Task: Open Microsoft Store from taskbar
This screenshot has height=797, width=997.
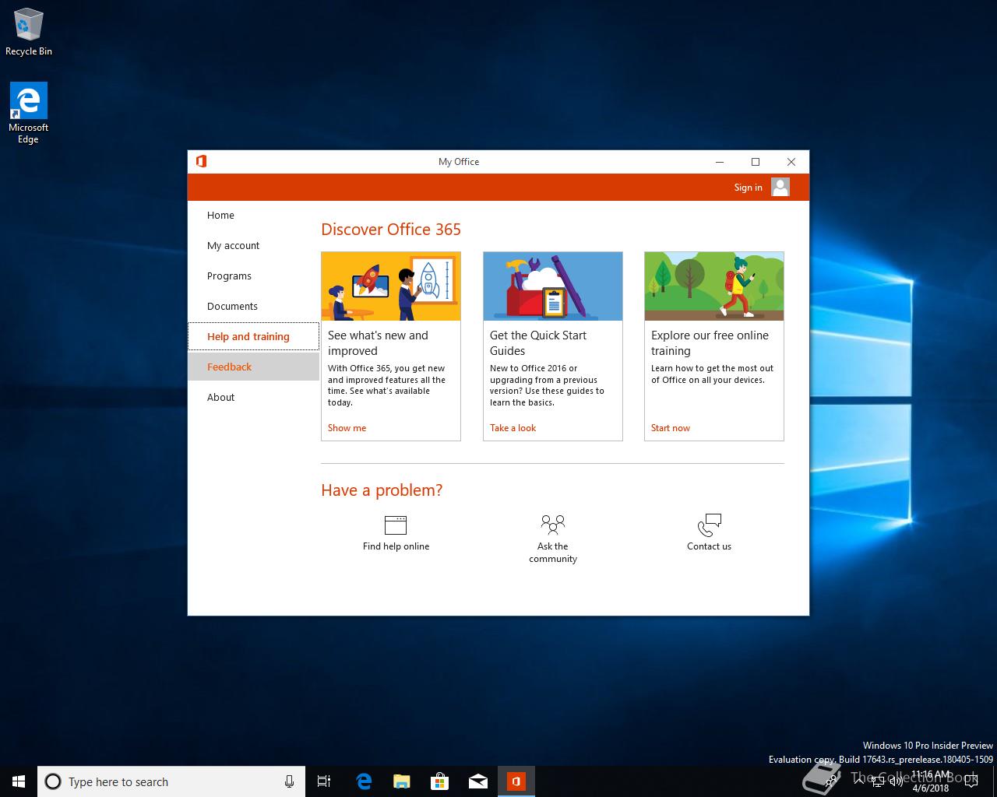Action: 439,781
